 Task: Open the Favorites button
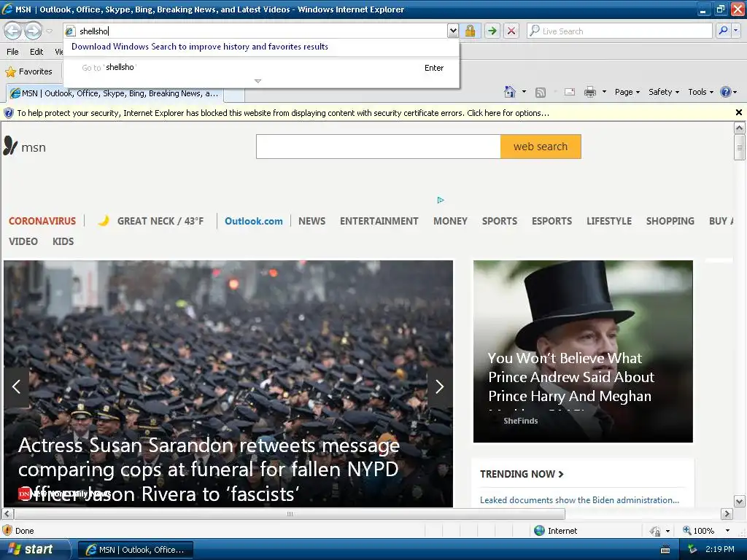[28, 71]
